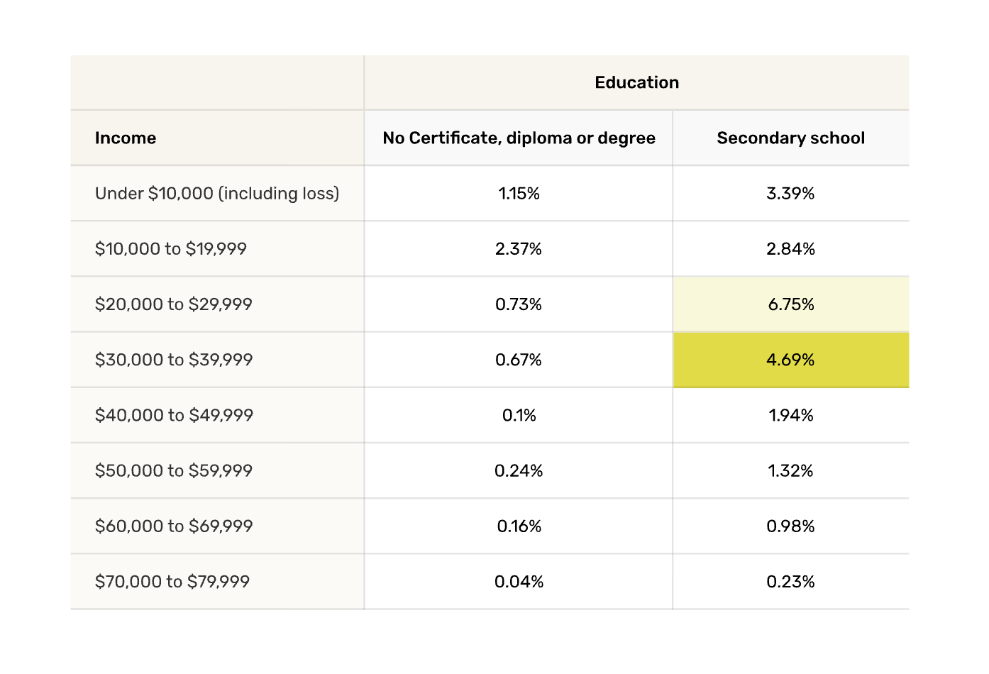Screen dimensions: 989x674
Task: Click the Education column group header
Action: (636, 83)
